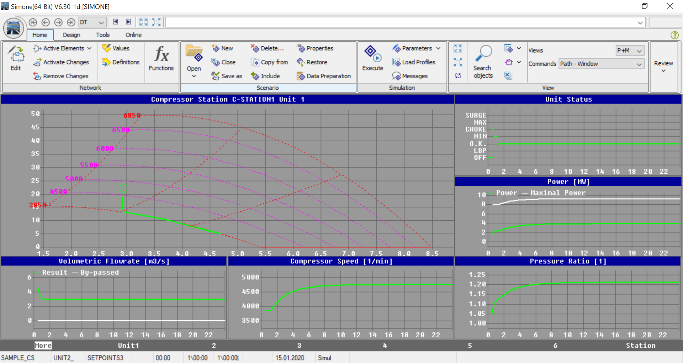Screen dimensions: 683x363
Task: Click Copy from scenario
Action: point(269,62)
